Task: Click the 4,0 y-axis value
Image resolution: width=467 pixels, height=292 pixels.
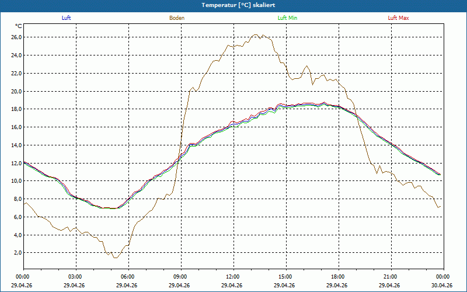Action: [18, 235]
